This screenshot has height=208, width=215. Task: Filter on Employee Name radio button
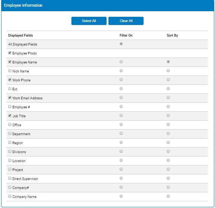pos(121,62)
